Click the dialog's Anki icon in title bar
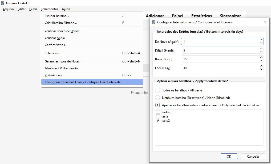This screenshot has height=164, width=271. click(x=154, y=22)
